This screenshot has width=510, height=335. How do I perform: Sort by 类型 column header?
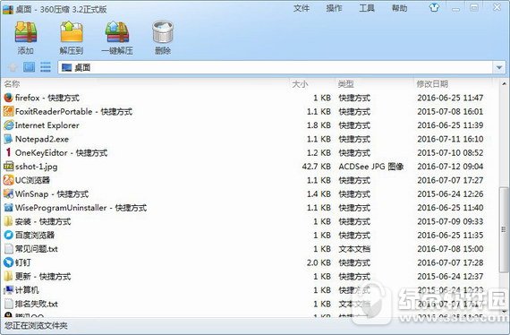point(345,84)
